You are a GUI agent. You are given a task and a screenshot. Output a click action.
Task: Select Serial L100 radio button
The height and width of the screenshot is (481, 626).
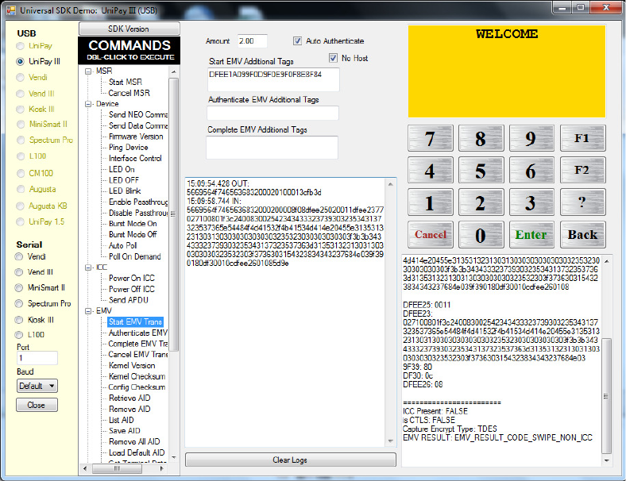(x=19, y=335)
